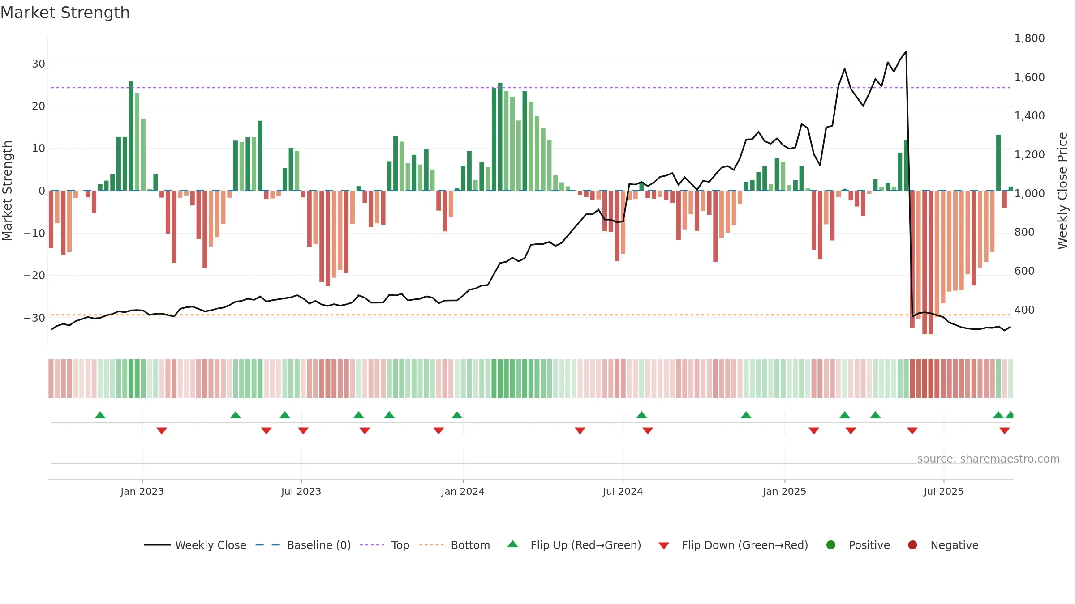Click the Jul 2023 x-axis label
Image resolution: width=1075 pixels, height=604 pixels.
(x=301, y=491)
